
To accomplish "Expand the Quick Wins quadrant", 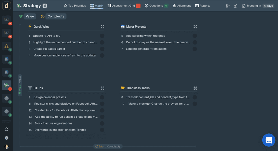I will click(x=102, y=27).
